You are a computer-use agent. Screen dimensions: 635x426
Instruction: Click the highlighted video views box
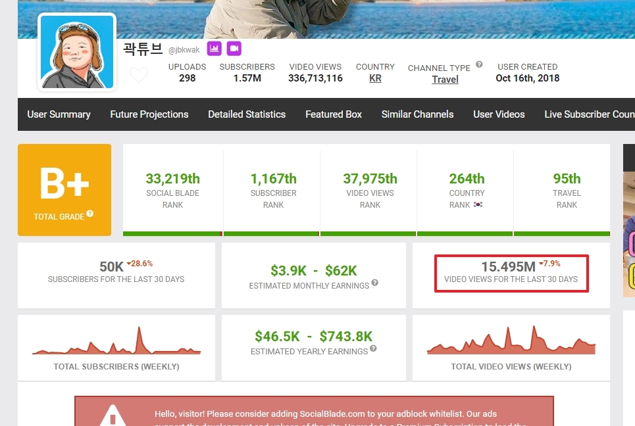click(511, 273)
